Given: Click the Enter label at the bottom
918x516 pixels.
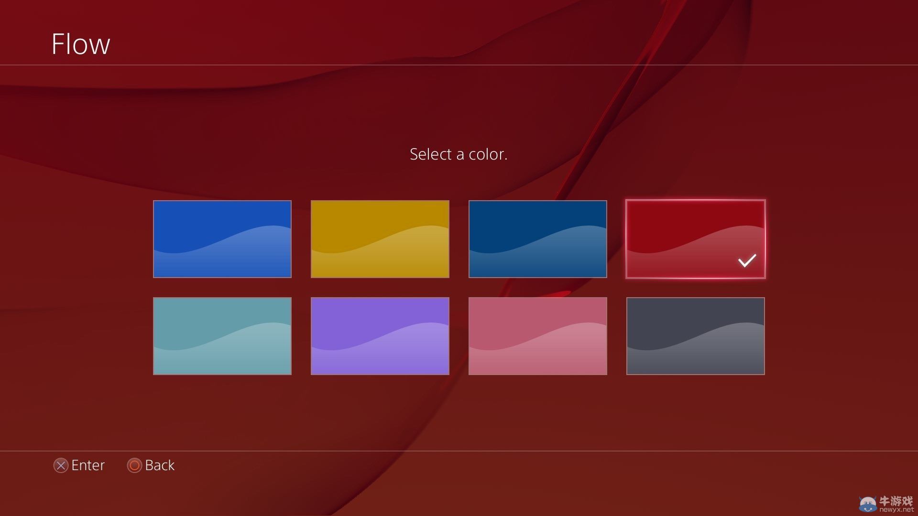Looking at the screenshot, I should (88, 465).
